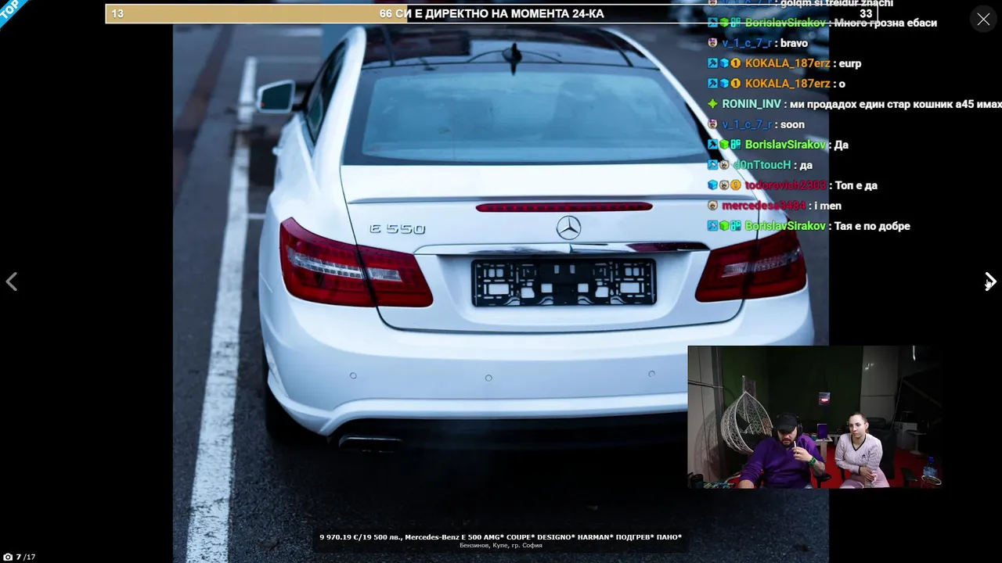
Task: Click the 'Бензинов, Купе, гр. София' subtitle
Action: (500, 545)
